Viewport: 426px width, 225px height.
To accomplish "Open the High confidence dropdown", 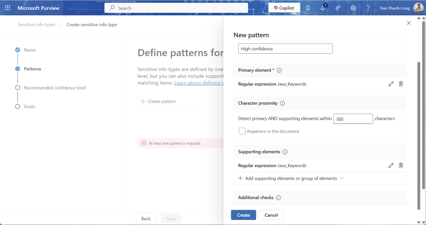I will coord(285,49).
